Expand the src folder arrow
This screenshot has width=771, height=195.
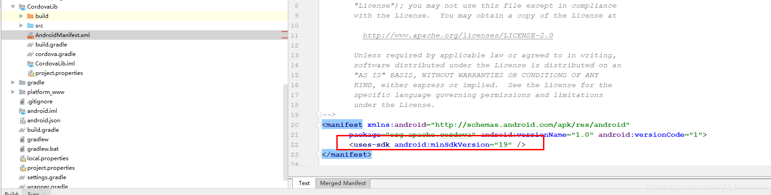[x=21, y=25]
